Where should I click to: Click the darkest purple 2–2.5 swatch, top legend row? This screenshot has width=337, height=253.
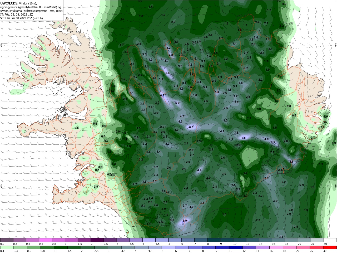click(97, 240)
